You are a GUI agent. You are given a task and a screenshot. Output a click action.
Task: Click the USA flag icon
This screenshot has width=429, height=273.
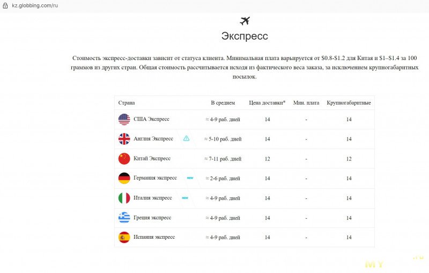[124, 119]
